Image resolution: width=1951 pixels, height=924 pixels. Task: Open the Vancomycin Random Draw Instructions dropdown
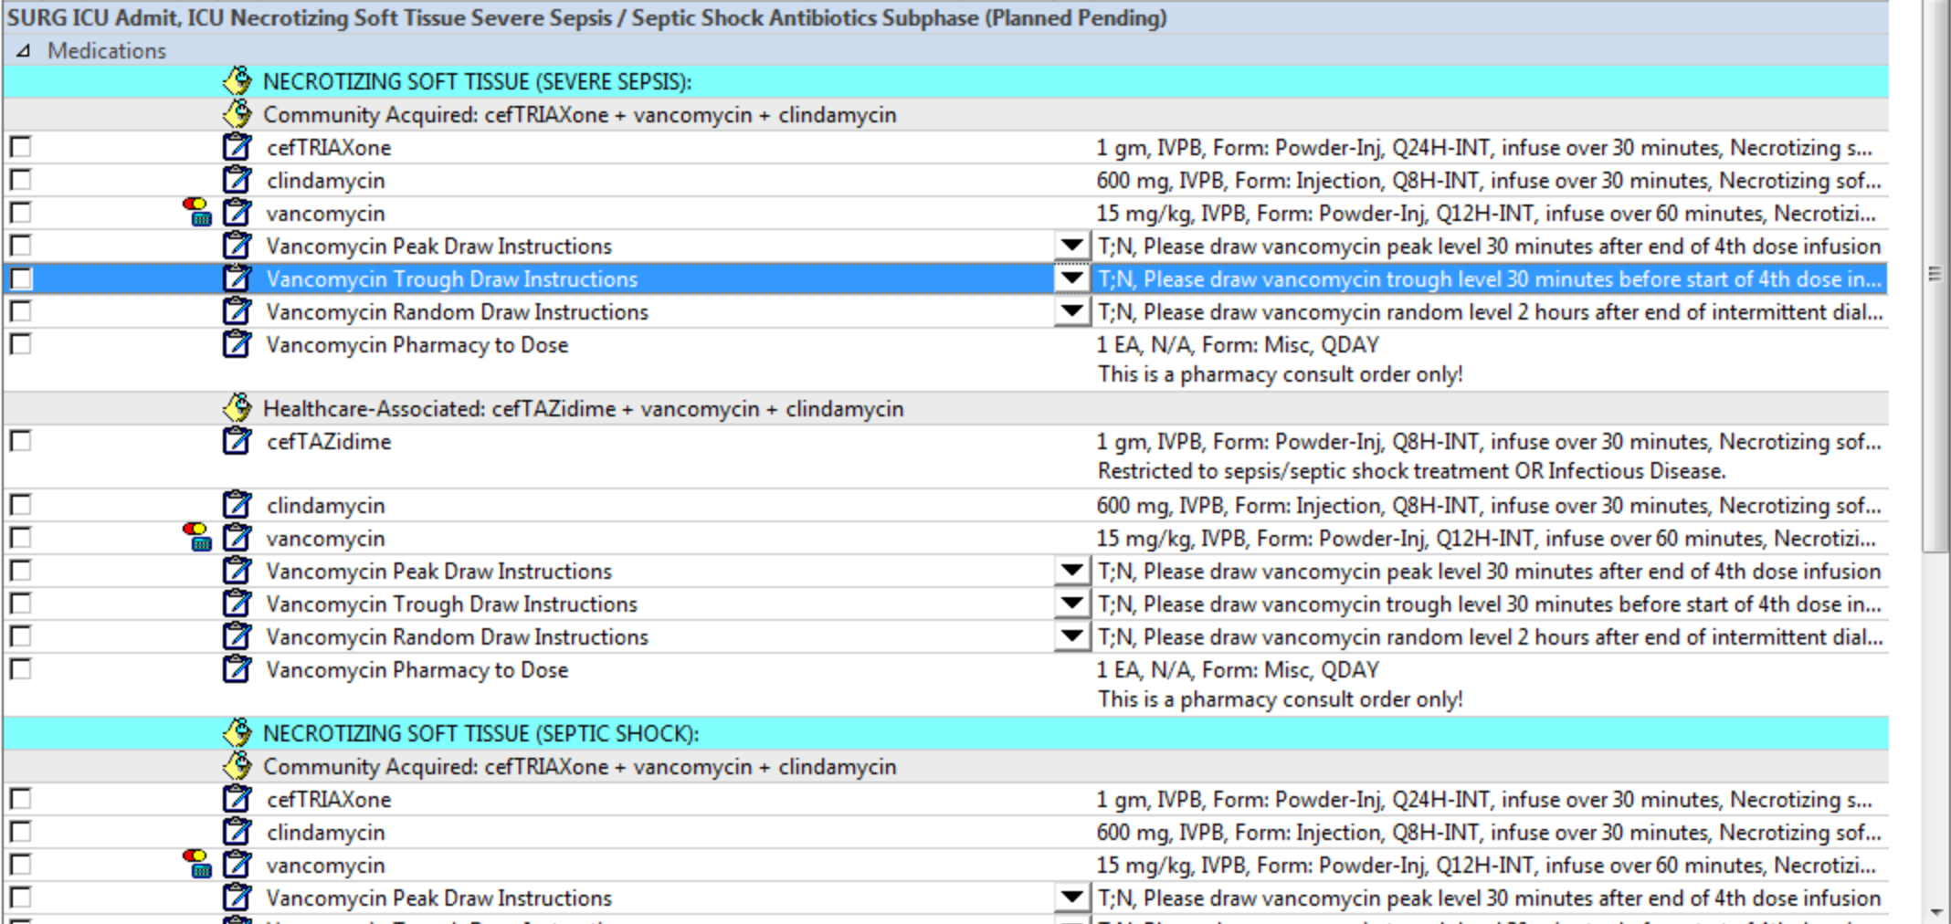[x=1070, y=311]
